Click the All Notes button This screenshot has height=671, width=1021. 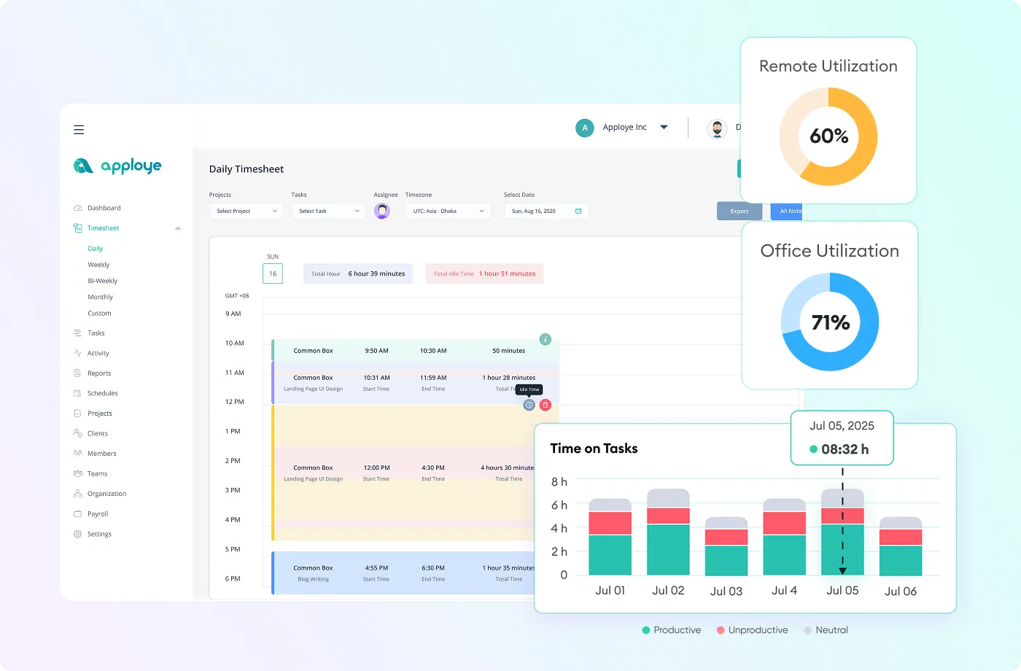click(787, 211)
